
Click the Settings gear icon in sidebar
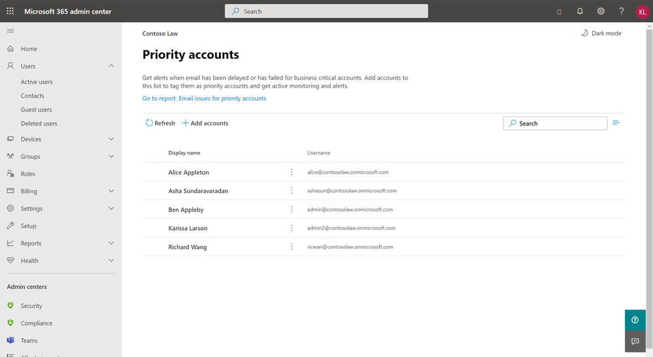[x=10, y=209]
